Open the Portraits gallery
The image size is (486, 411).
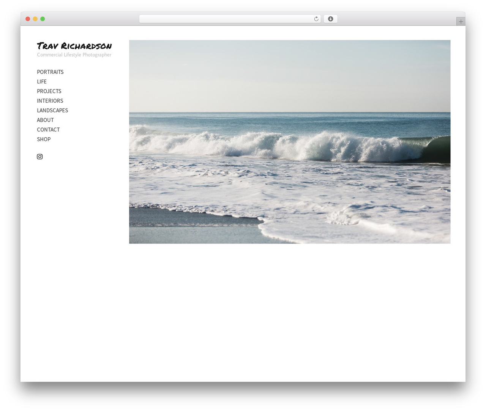(x=50, y=72)
